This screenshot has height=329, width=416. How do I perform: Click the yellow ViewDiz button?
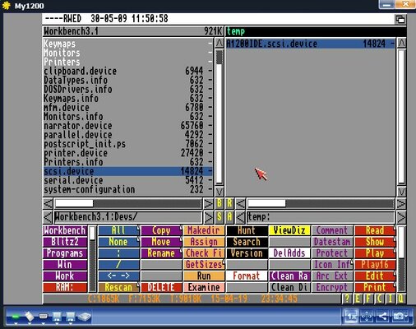pyautogui.click(x=289, y=230)
